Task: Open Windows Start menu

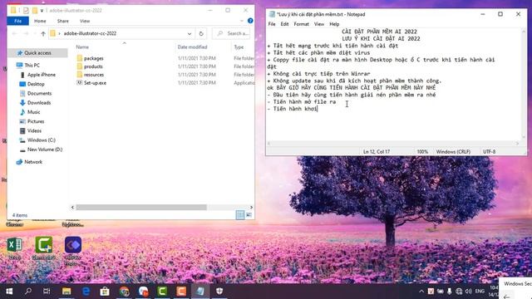Action: click(x=9, y=292)
